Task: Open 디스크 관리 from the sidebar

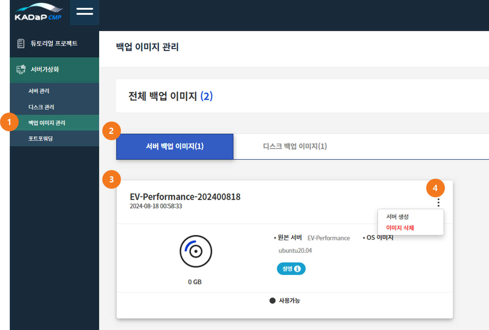Action: [x=41, y=107]
